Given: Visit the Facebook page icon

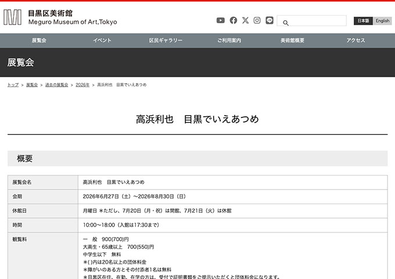Looking at the screenshot, I should (x=234, y=20).
